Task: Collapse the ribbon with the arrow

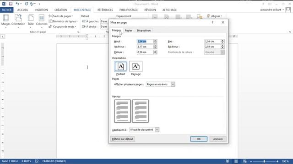Action: coord(290,32)
